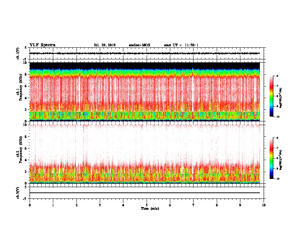Click time axis tick label '4'

pos(123,205)
